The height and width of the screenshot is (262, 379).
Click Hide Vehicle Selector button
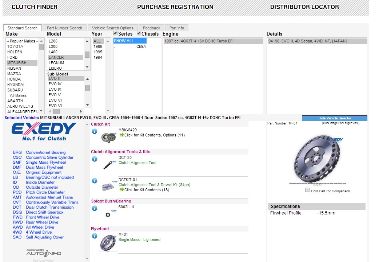[x=335, y=118]
